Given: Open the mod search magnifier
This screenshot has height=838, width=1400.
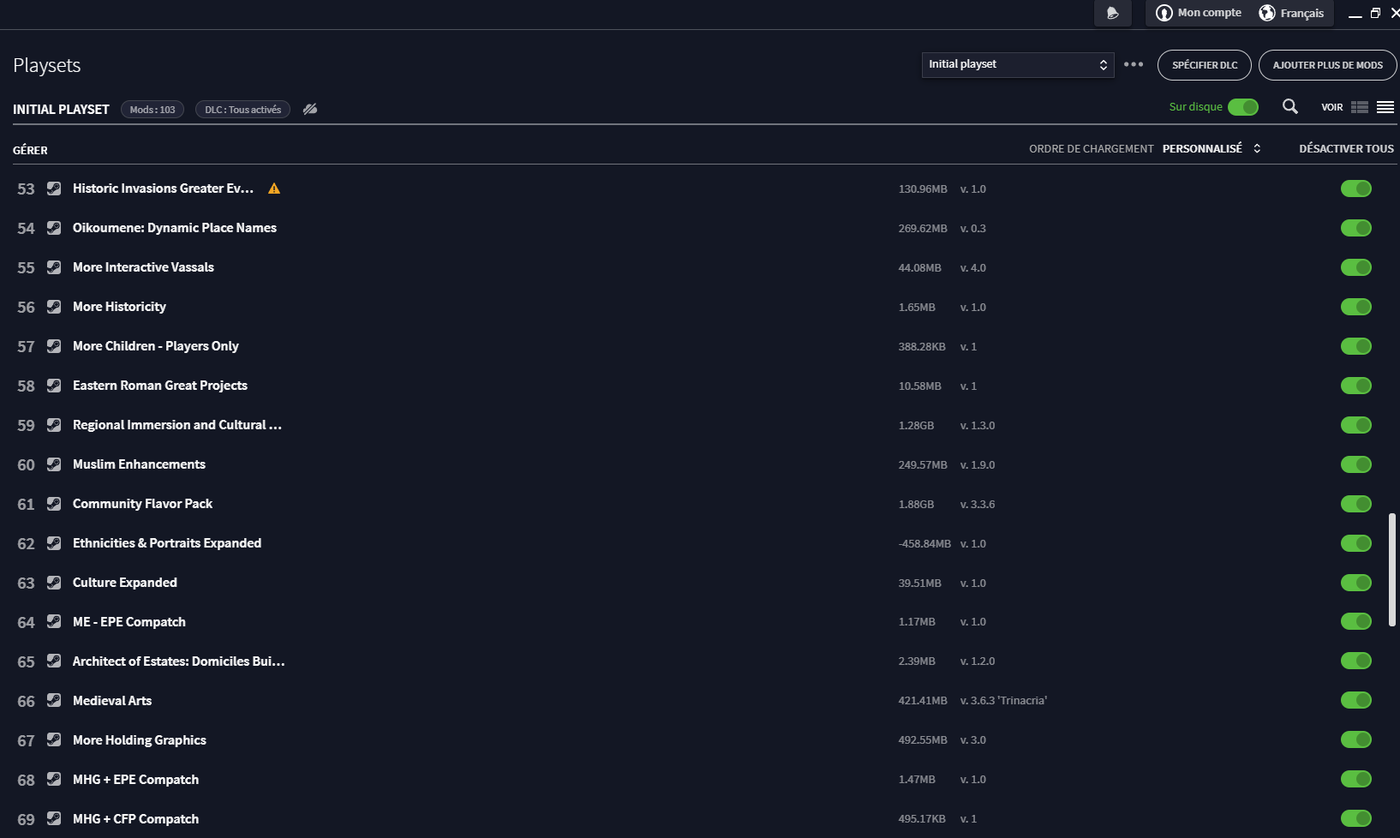Looking at the screenshot, I should pyautogui.click(x=1289, y=106).
